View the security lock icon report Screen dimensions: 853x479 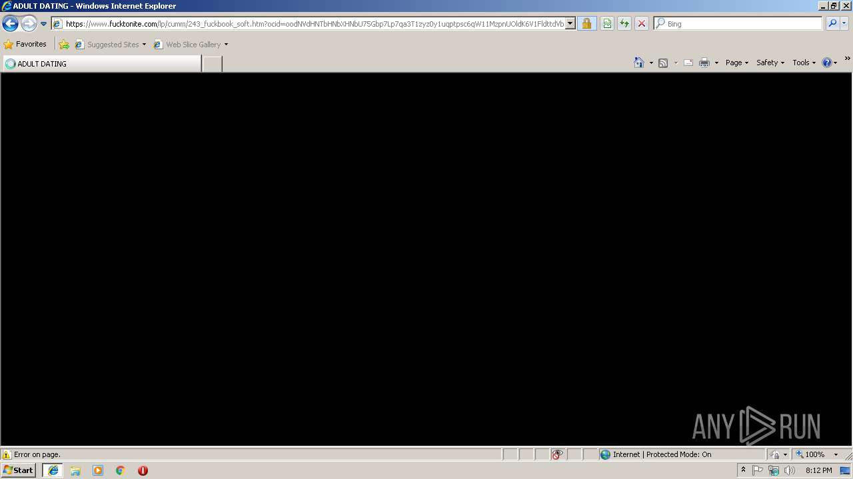tap(586, 24)
